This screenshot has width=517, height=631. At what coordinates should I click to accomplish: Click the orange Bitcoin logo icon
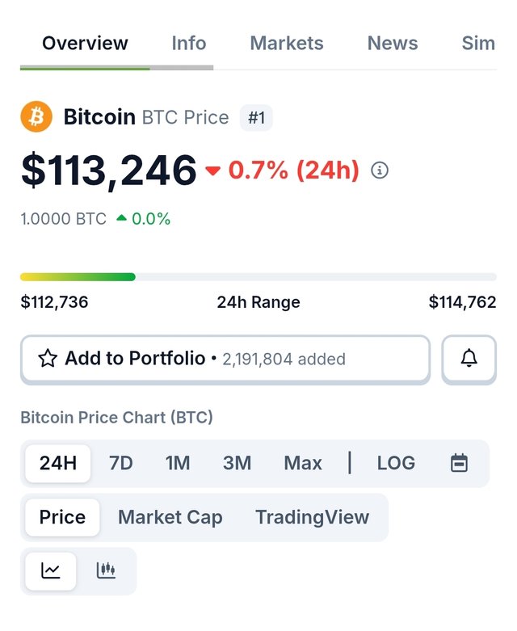coord(36,117)
